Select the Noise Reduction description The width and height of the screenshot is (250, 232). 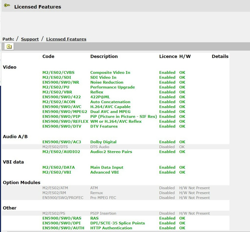point(107,82)
